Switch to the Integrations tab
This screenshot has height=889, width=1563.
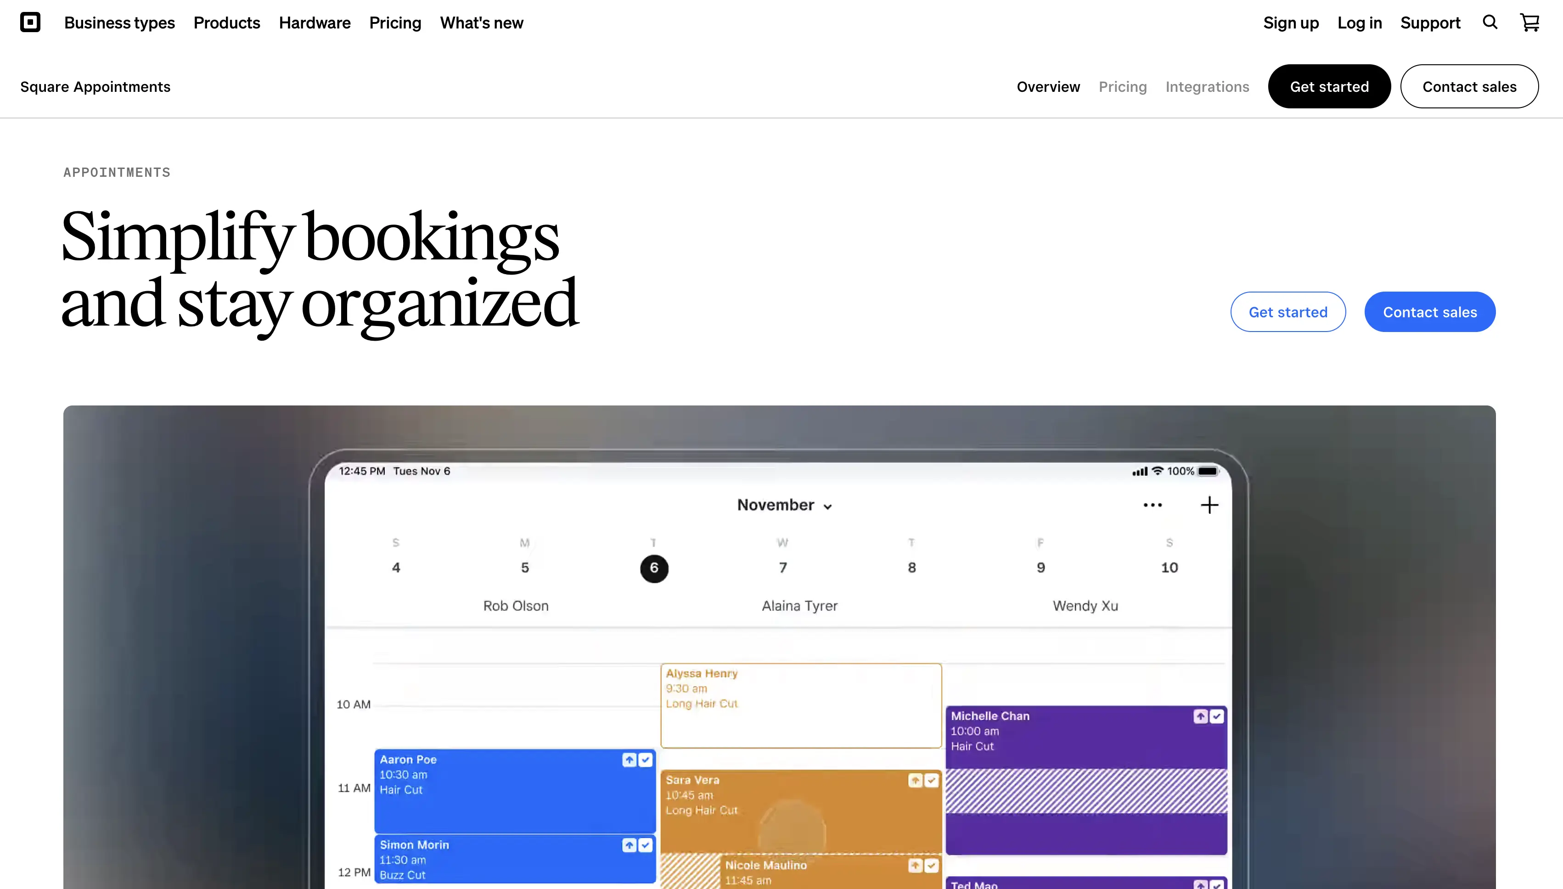(x=1207, y=87)
